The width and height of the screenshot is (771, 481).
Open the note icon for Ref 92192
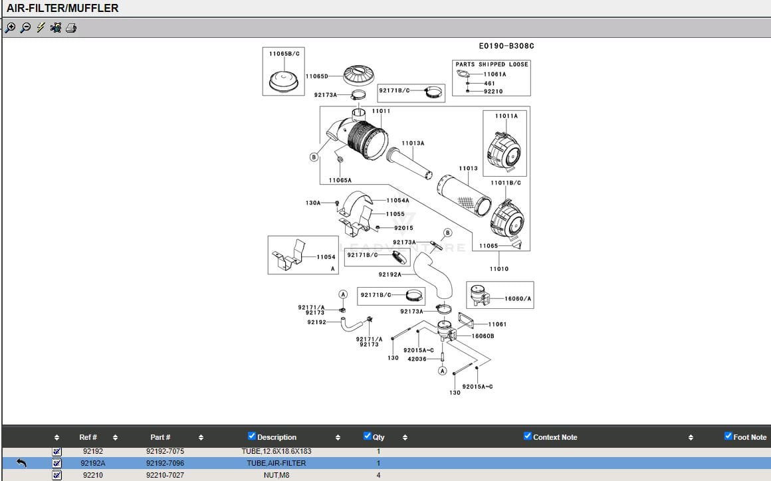coord(56,452)
